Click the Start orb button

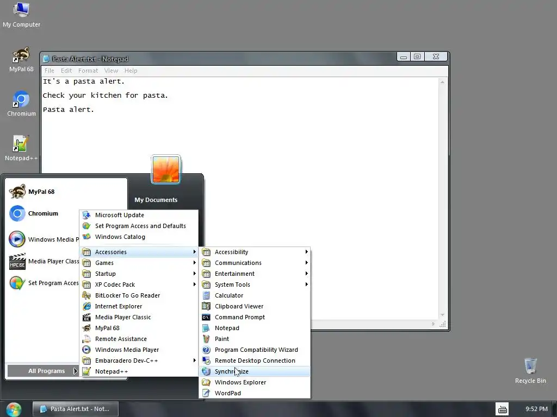point(14,409)
